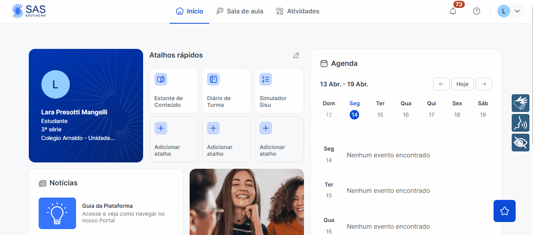The width and height of the screenshot is (533, 235).
Task: Select Seg 14 highlighted date
Action: 354,115
